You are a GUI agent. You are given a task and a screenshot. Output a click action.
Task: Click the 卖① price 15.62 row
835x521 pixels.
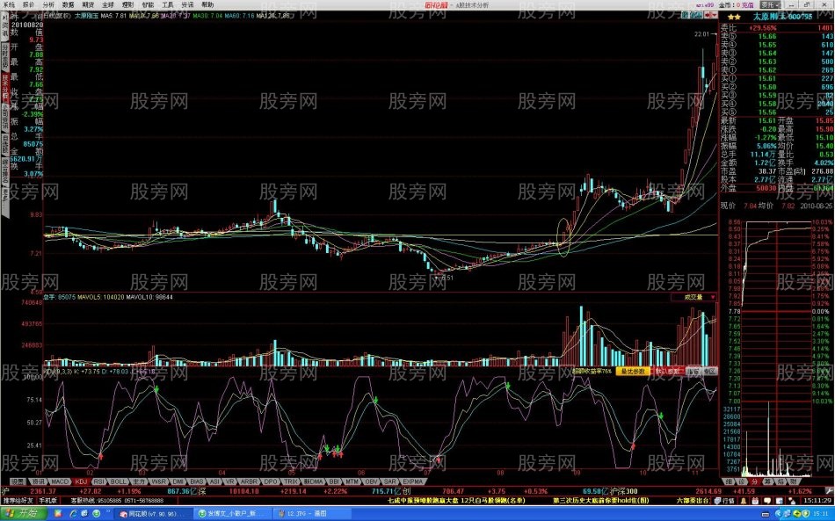pyautogui.click(x=776, y=70)
